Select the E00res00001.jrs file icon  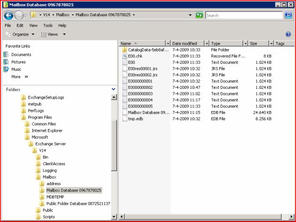(125, 68)
